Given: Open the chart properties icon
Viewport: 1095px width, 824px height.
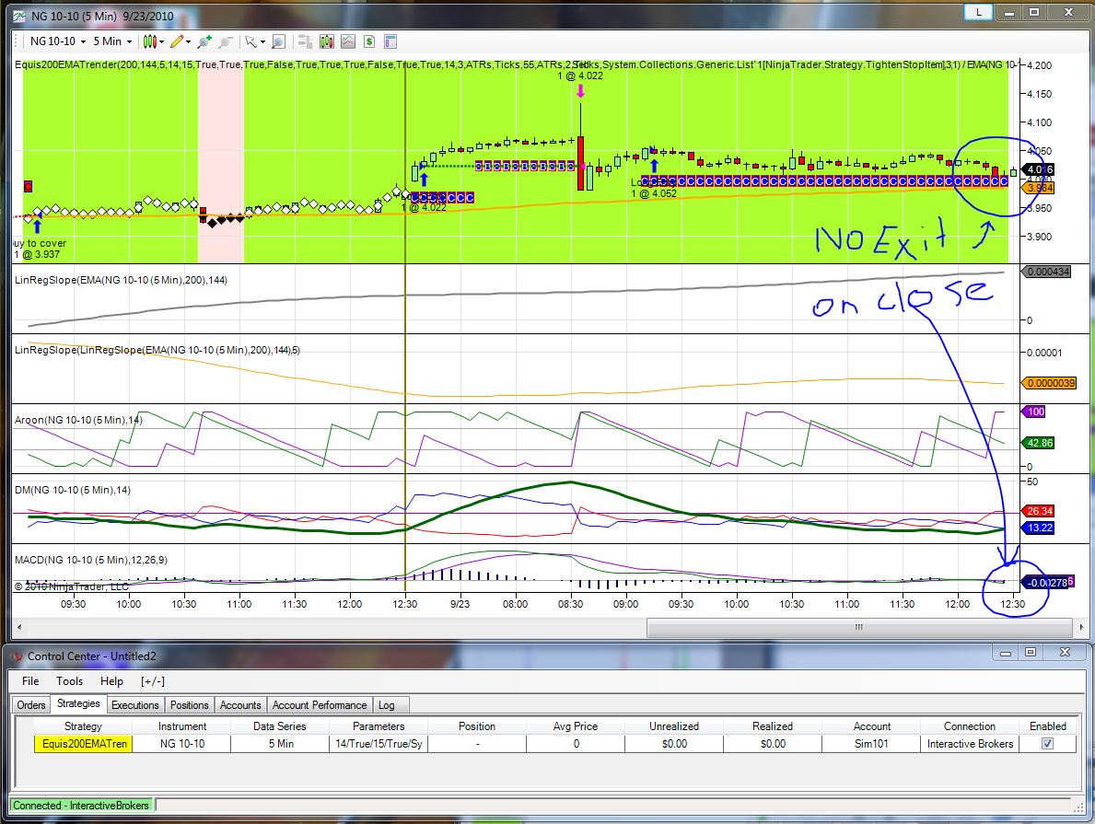Looking at the screenshot, I should click(390, 42).
